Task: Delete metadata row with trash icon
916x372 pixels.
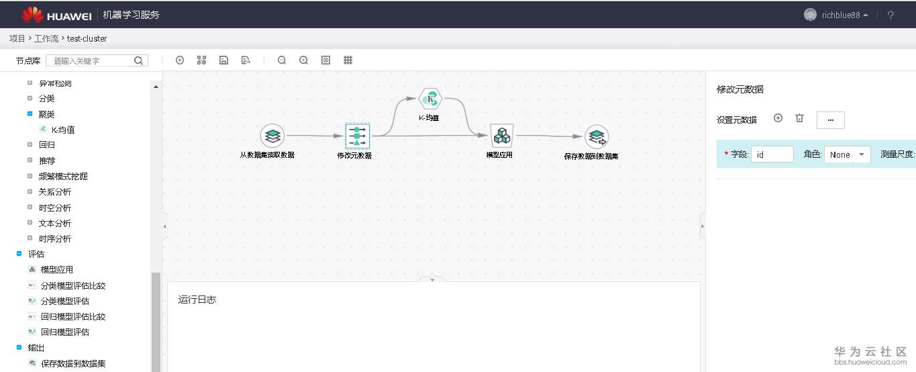Action: pyautogui.click(x=799, y=118)
